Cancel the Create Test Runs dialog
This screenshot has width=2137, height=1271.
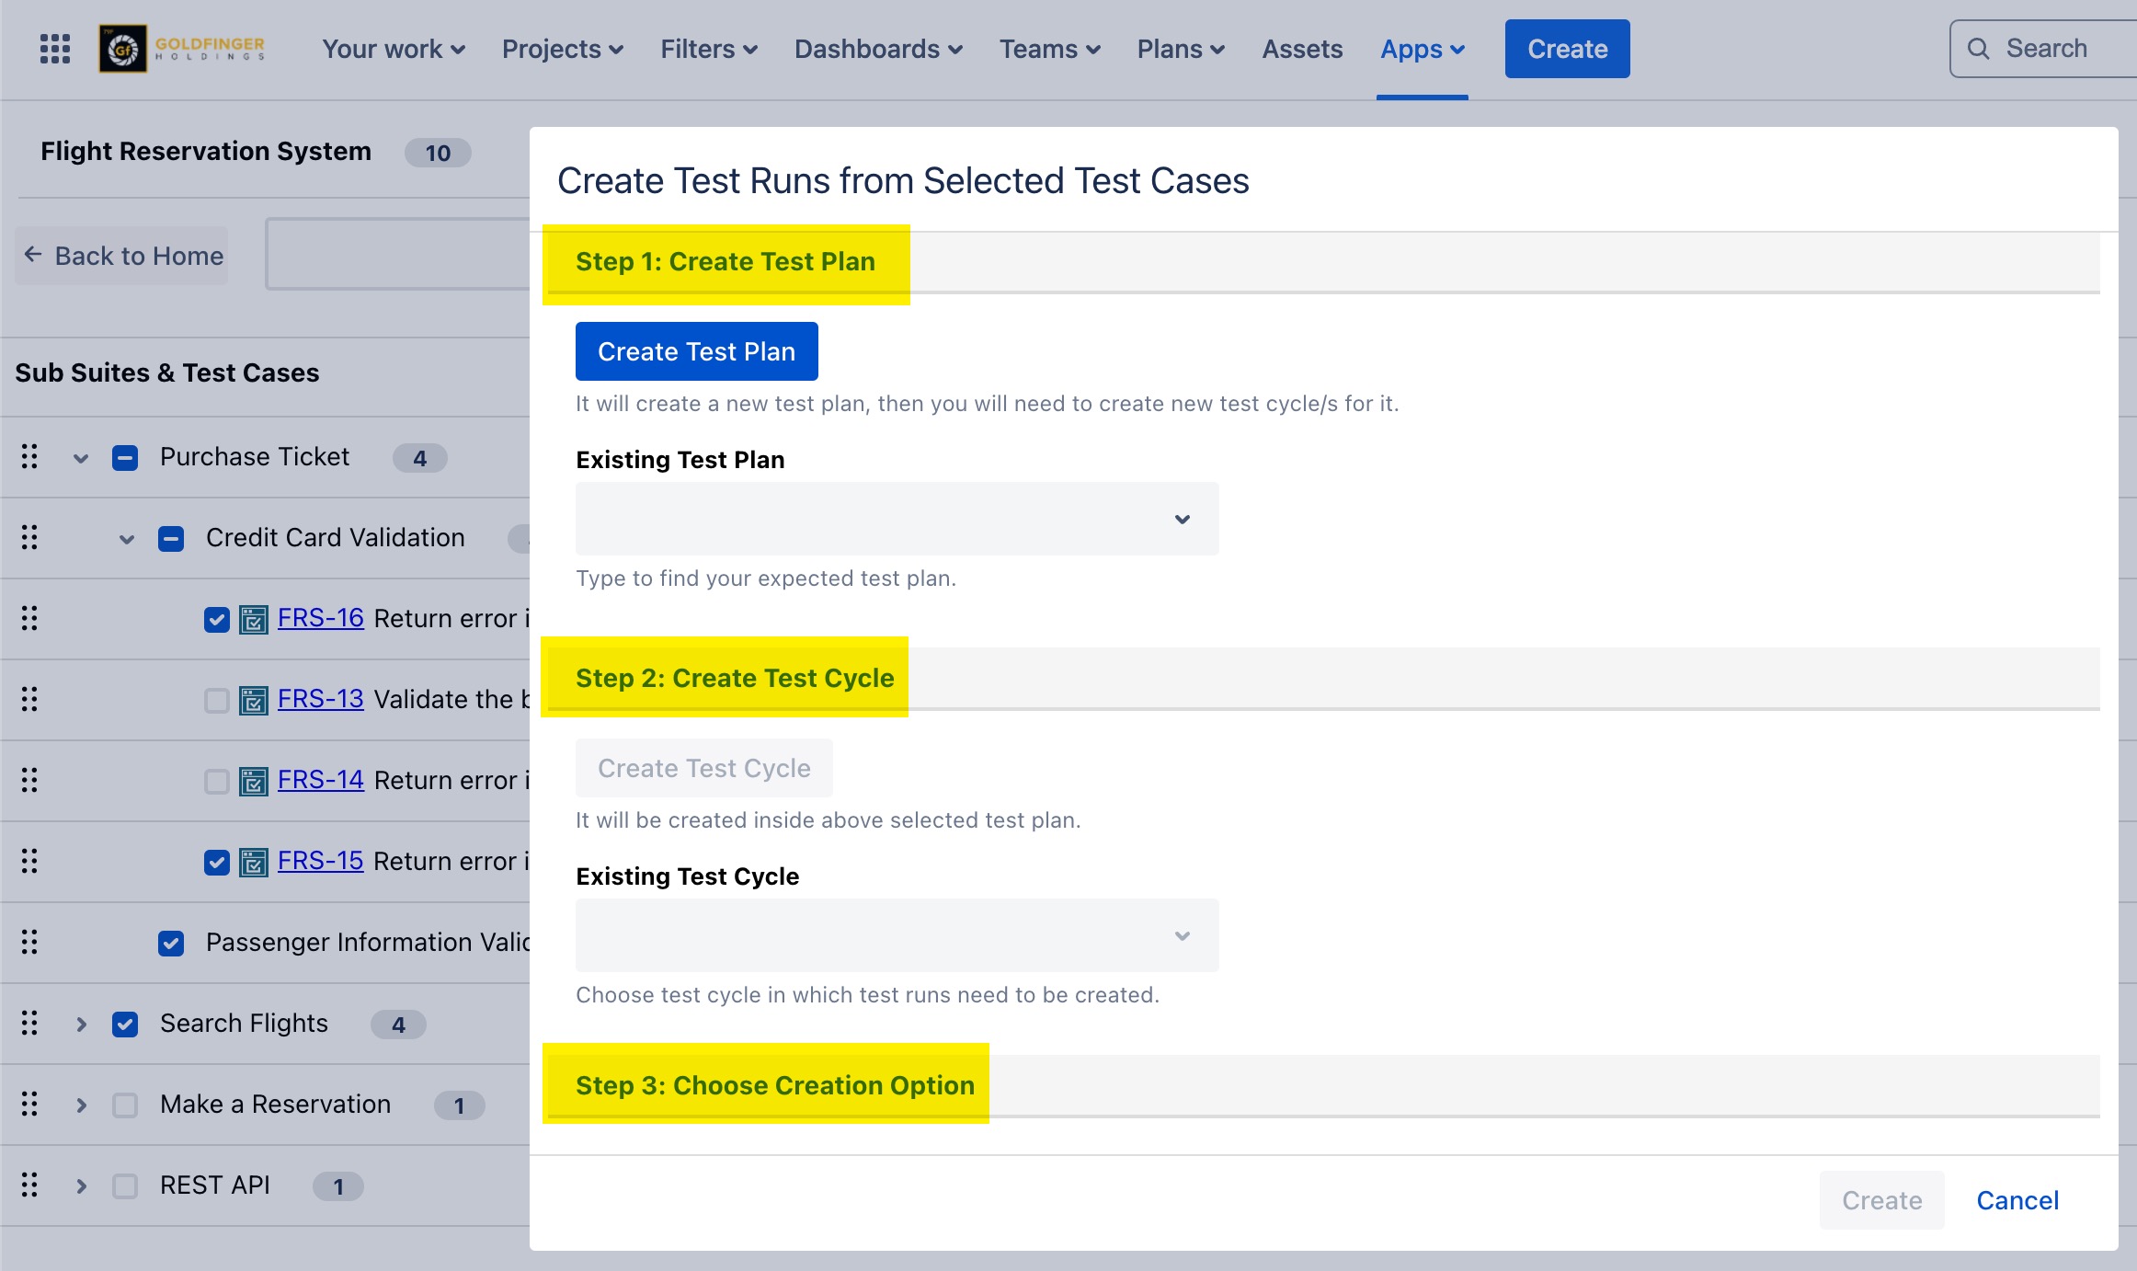coord(2017,1200)
